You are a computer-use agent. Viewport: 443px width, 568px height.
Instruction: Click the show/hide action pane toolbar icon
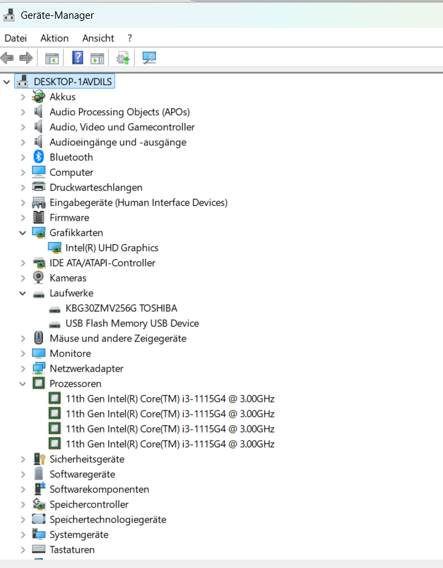tap(97, 58)
